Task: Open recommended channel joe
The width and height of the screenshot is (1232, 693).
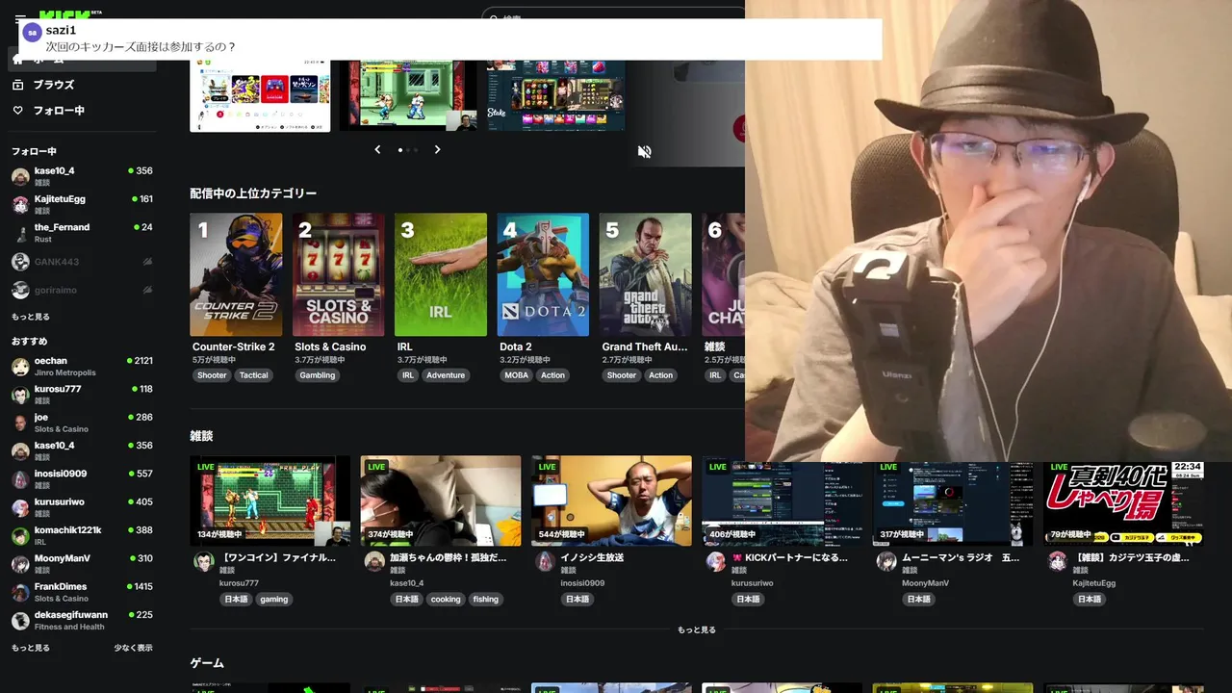Action: click(x=81, y=423)
